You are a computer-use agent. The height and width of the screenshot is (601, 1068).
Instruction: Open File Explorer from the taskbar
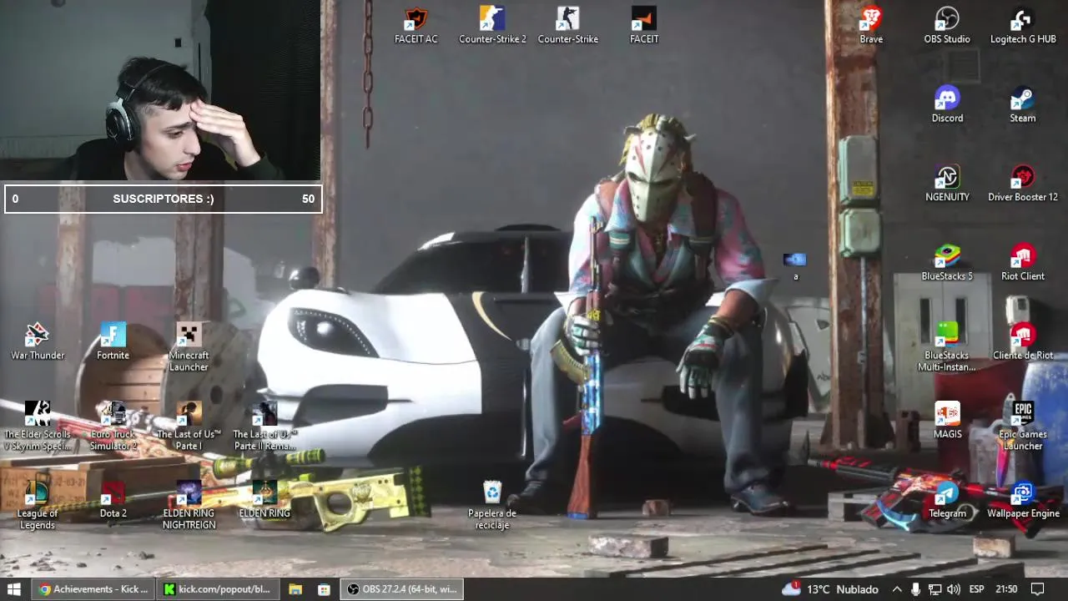tap(295, 589)
